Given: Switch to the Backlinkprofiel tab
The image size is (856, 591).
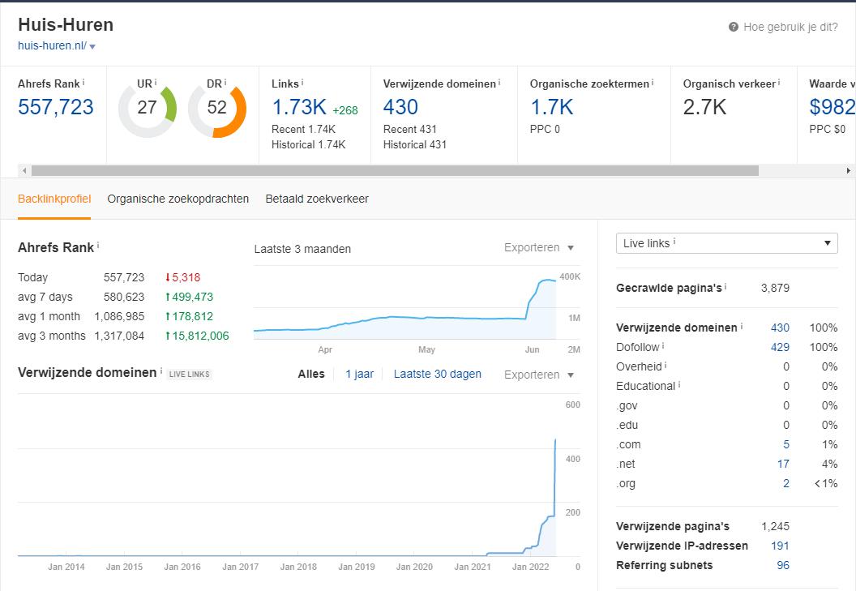Looking at the screenshot, I should [54, 199].
